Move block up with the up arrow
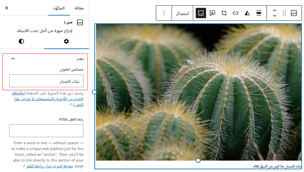The image size is (304, 172). point(274,11)
